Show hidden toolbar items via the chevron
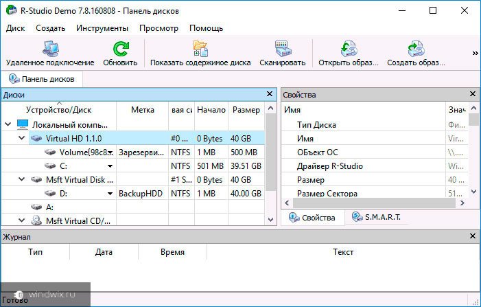481x307 pixels. point(475,52)
